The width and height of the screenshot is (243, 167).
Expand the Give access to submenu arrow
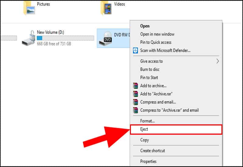[217, 61]
